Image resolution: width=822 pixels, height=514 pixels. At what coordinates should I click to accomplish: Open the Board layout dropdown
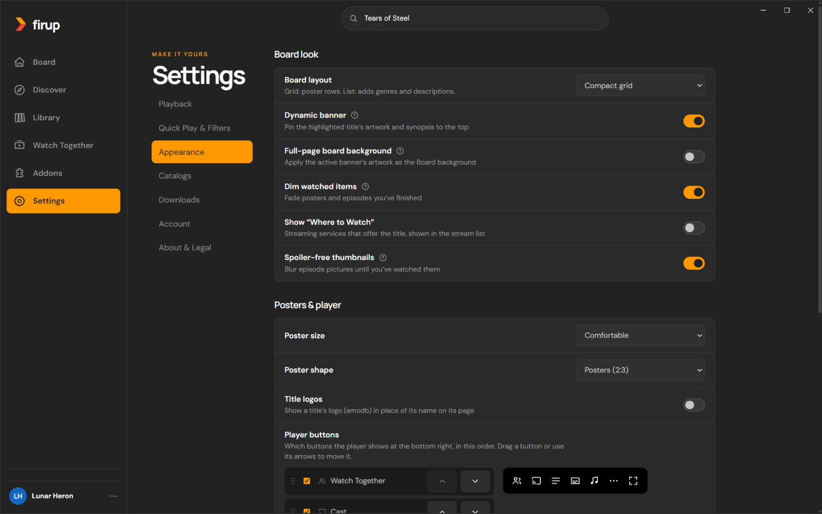click(640, 86)
